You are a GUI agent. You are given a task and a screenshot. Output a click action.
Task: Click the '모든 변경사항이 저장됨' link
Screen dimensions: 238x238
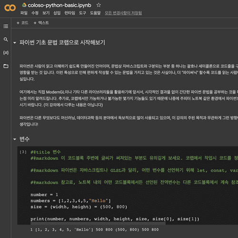[x=123, y=13]
